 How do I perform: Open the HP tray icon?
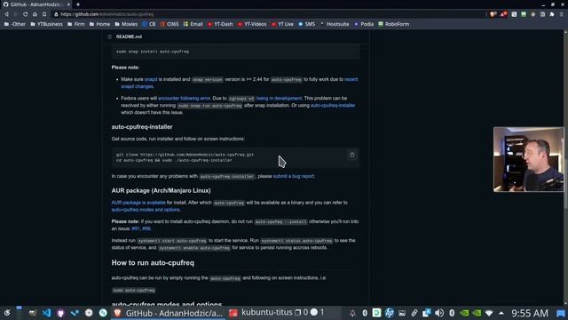[x=390, y=313]
